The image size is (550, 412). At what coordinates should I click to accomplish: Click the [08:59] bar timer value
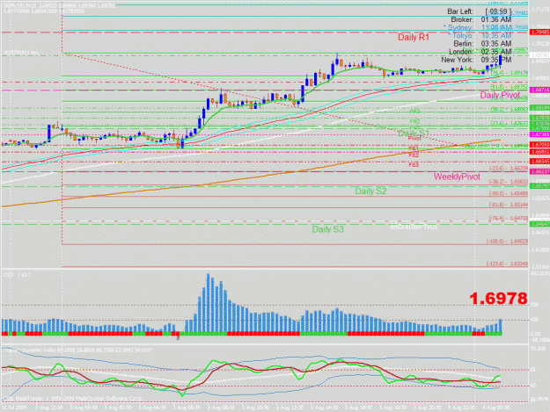coord(498,11)
